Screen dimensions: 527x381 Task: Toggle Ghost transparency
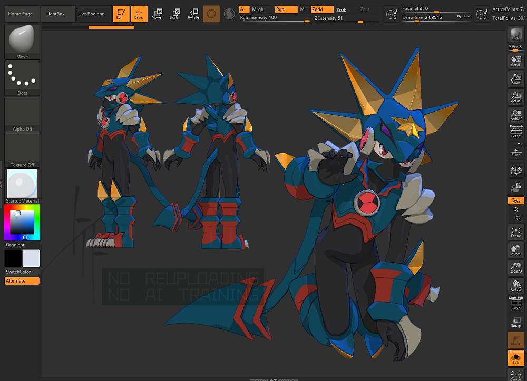click(x=516, y=340)
